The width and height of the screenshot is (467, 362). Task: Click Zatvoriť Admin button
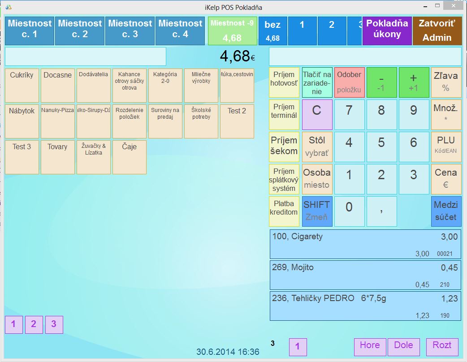[x=437, y=31]
